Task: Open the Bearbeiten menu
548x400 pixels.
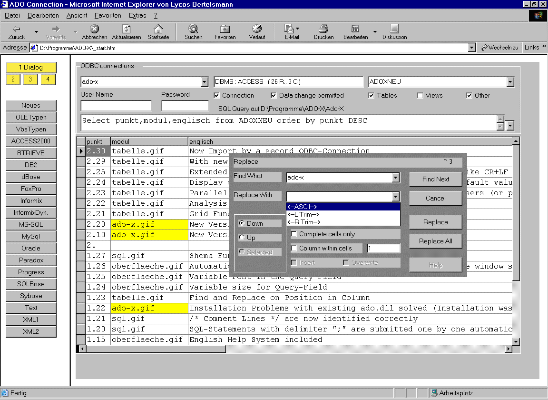Action: tap(43, 16)
